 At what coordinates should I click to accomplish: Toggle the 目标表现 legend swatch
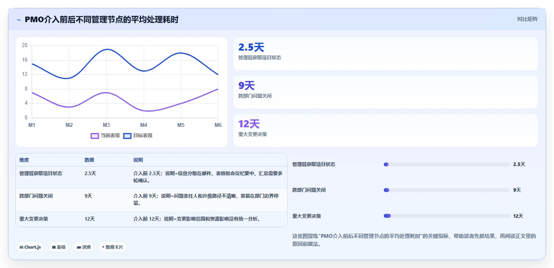click(127, 136)
